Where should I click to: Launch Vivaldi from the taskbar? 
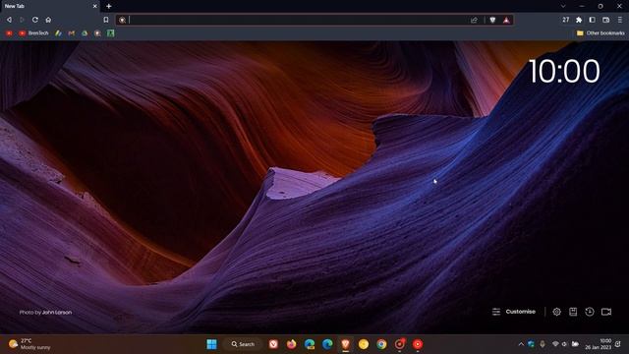tap(273, 344)
